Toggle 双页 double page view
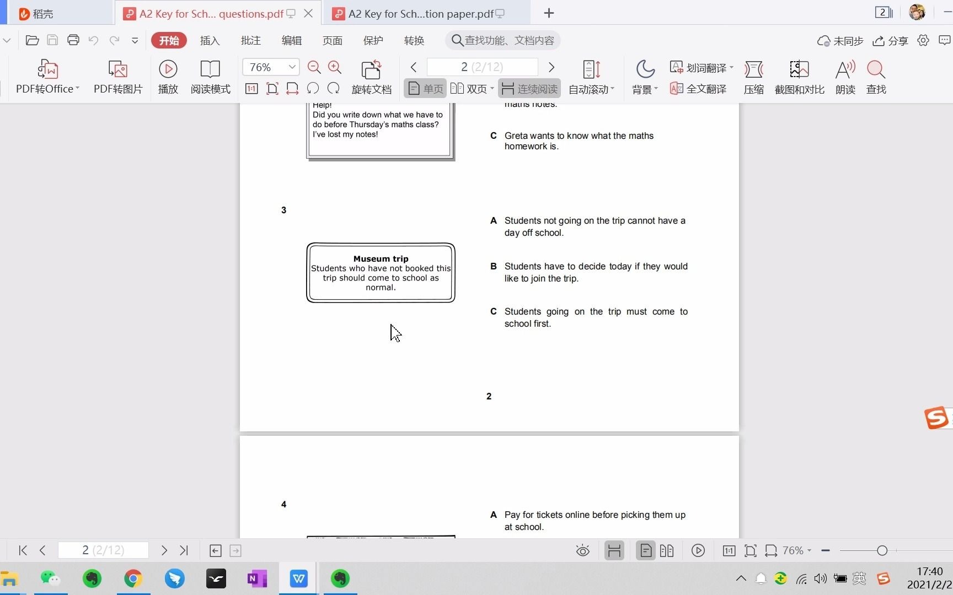953x595 pixels. (469, 89)
